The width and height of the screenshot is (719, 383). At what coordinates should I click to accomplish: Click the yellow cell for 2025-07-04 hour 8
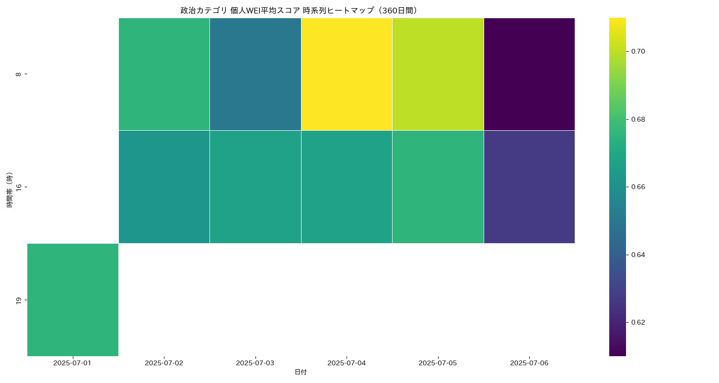click(347, 74)
